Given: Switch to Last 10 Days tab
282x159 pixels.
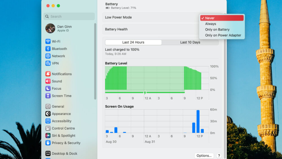Looking at the screenshot, I should click(190, 42).
